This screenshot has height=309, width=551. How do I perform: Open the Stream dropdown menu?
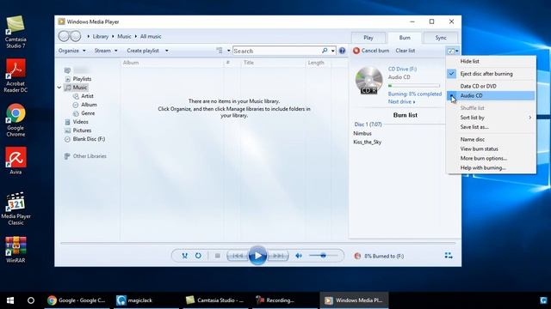[106, 51]
